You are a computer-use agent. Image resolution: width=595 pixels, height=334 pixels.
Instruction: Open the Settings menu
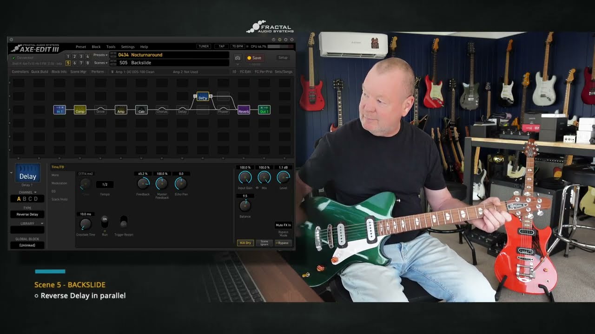click(128, 47)
